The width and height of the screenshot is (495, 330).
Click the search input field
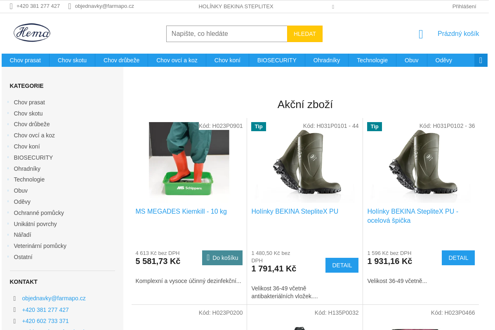226,34
